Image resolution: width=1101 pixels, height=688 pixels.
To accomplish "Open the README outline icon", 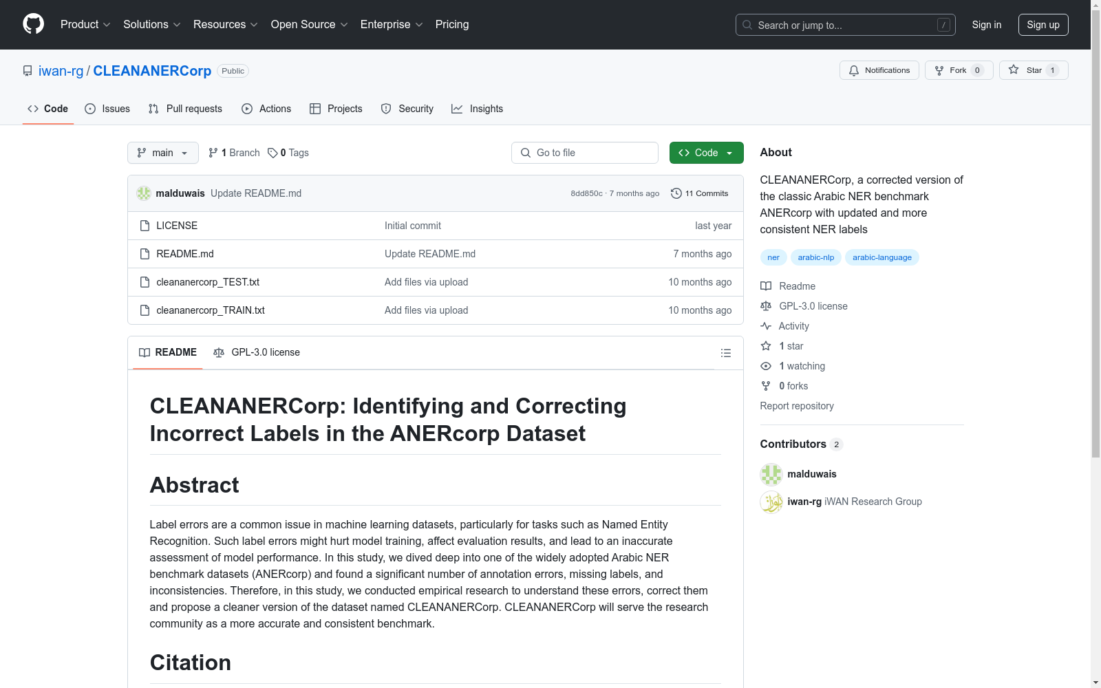I will [725, 353].
